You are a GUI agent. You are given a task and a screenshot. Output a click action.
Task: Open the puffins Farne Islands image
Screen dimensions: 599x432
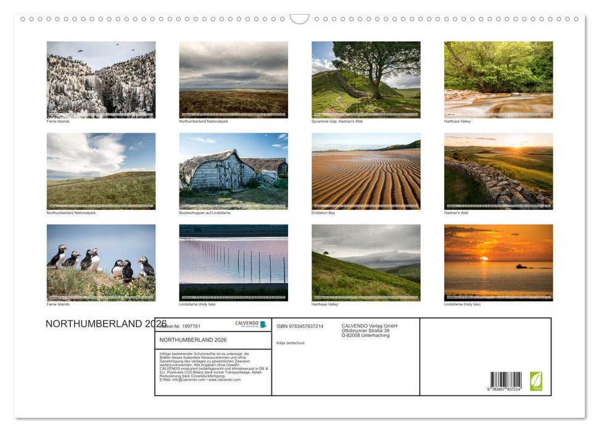(101, 263)
